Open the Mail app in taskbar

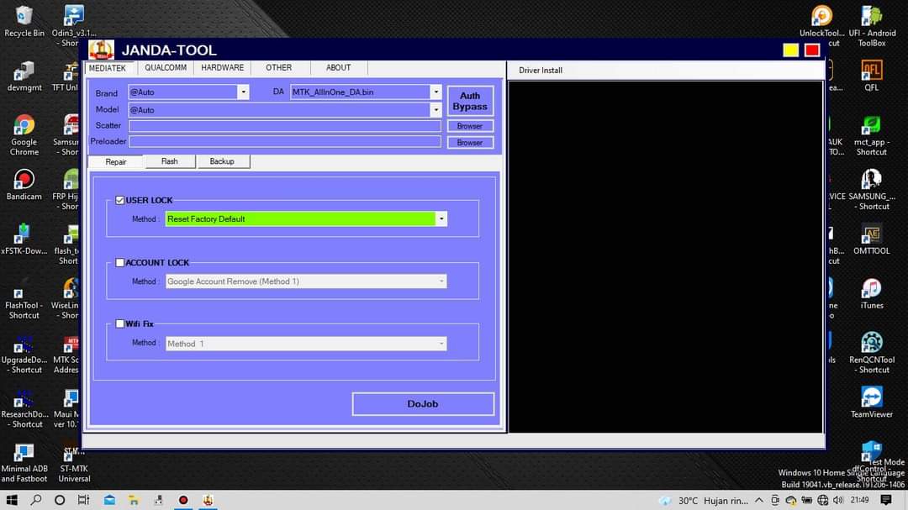click(109, 500)
